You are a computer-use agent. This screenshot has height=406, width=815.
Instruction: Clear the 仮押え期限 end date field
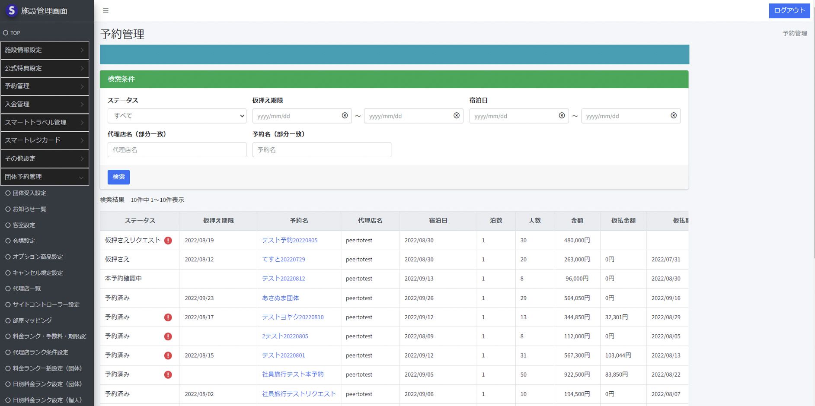(x=456, y=116)
